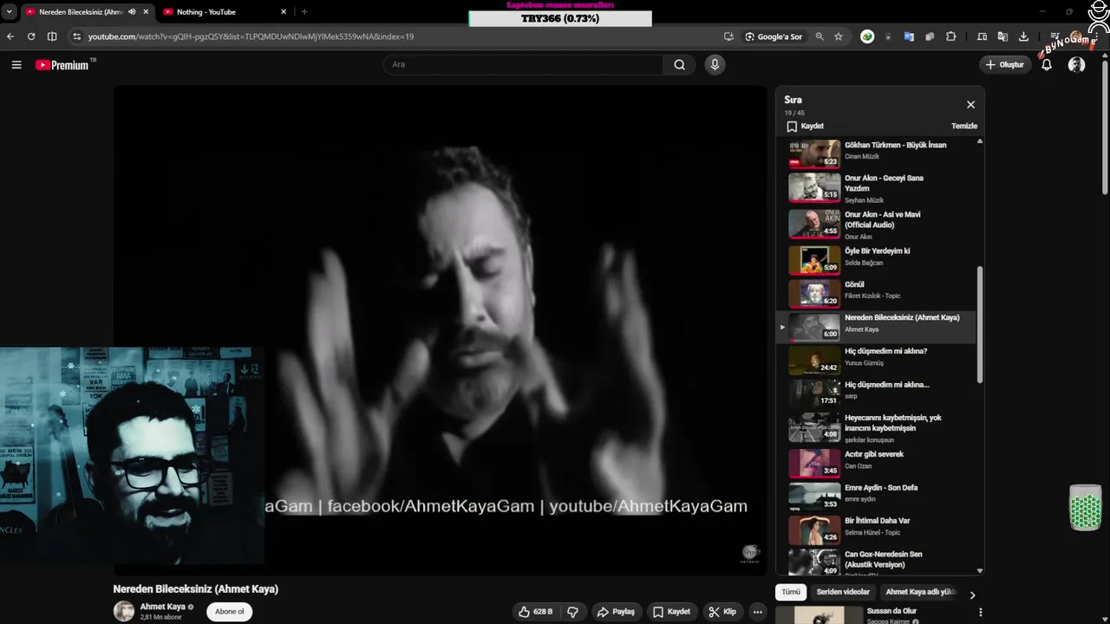Click the Google'a Sor button
The image size is (1110, 624).
tap(774, 36)
